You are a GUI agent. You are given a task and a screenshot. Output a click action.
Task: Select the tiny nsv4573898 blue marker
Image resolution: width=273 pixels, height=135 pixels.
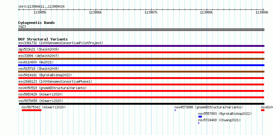point(175,110)
